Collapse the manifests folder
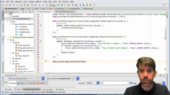 [8, 16]
